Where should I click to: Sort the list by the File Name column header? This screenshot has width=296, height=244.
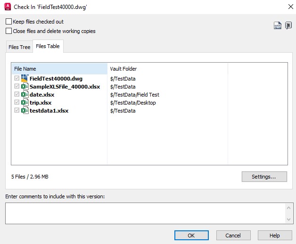(59, 69)
